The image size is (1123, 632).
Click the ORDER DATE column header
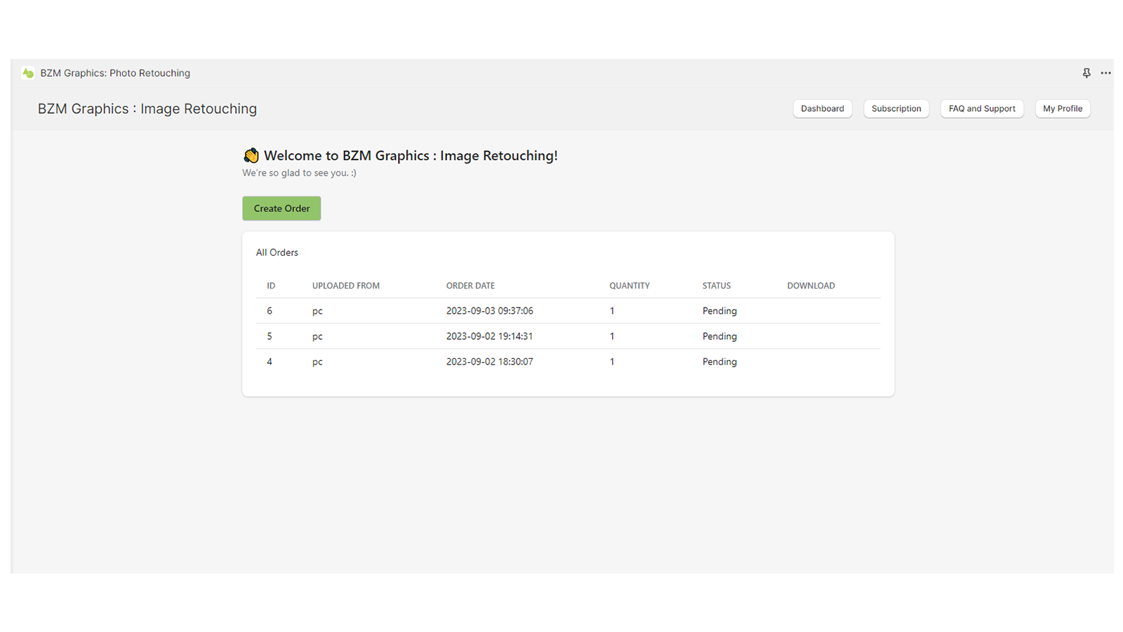(x=470, y=286)
